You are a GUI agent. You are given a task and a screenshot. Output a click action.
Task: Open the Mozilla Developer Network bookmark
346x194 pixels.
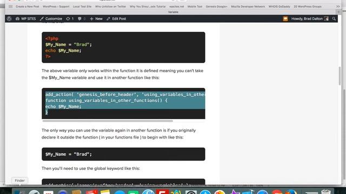click(248, 6)
